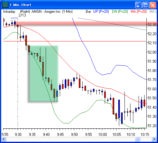Select the DN (P=20) legend label
The height and width of the screenshot is (143, 158).
point(120,12)
